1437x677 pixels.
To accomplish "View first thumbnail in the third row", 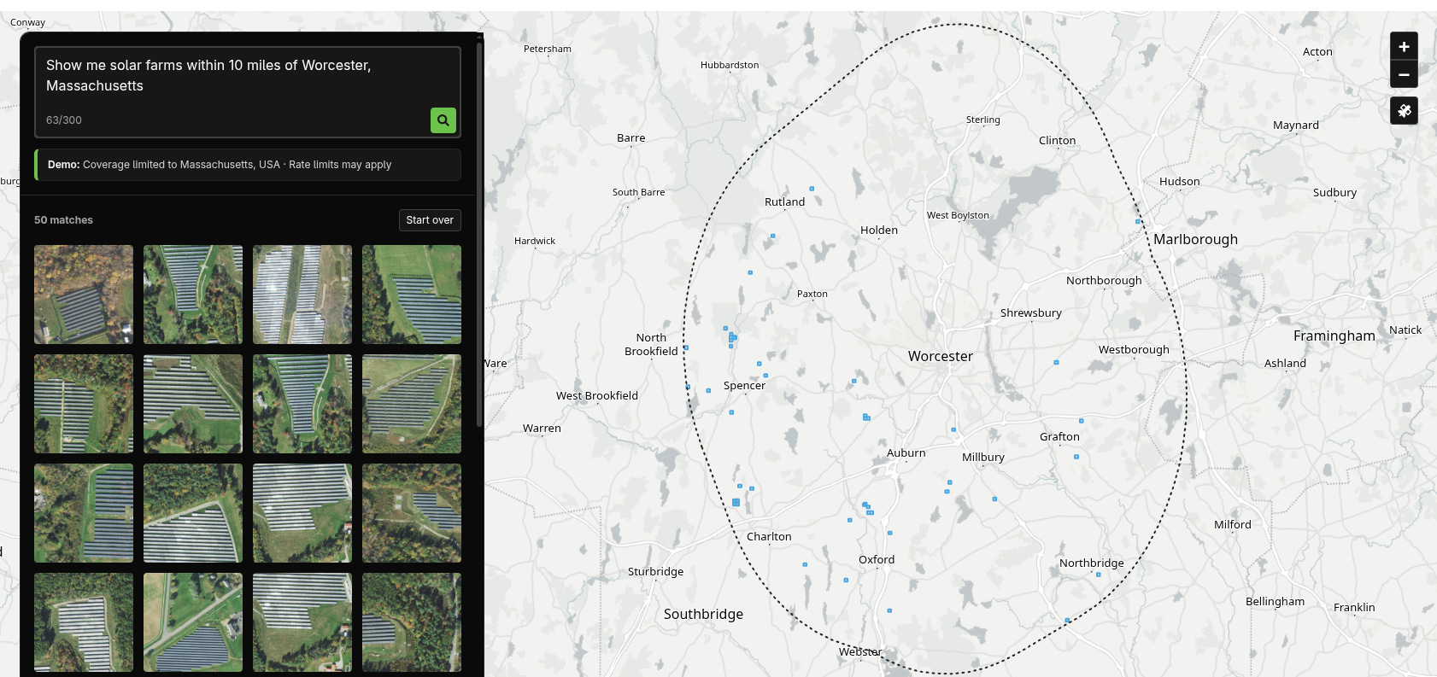I will [x=84, y=513].
